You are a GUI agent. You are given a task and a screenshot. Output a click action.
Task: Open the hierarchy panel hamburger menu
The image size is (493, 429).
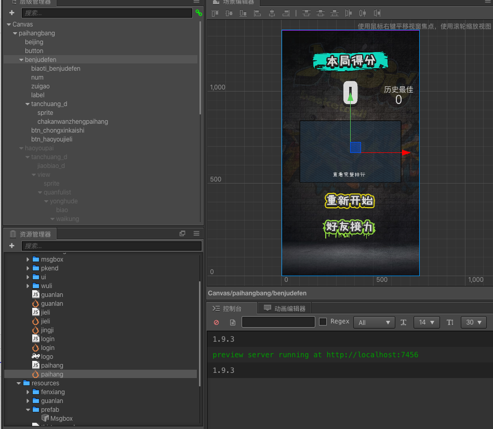pyautogui.click(x=196, y=2)
